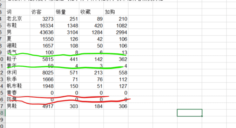The image size is (236, 128).
Task: Select the 1550 cell
Action: (x=42, y=39)
